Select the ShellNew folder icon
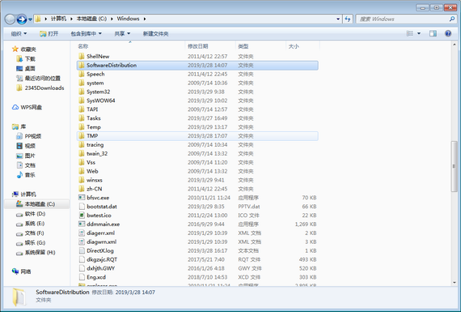 coord(82,56)
